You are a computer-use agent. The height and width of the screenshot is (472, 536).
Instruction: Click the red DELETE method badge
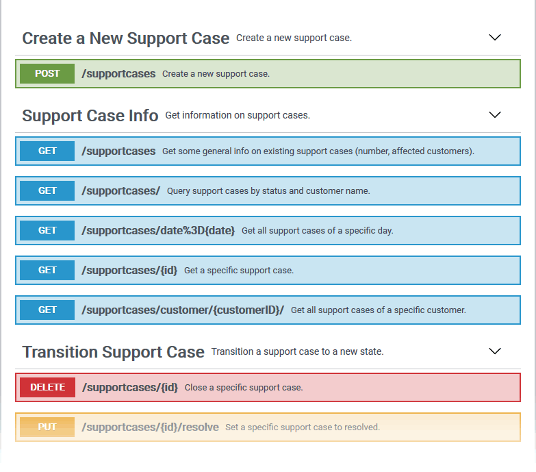tap(47, 387)
